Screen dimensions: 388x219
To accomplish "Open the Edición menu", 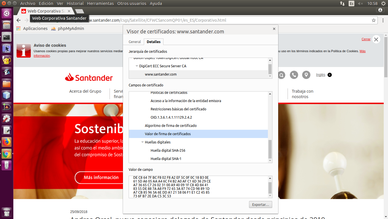I will tap(46, 3).
